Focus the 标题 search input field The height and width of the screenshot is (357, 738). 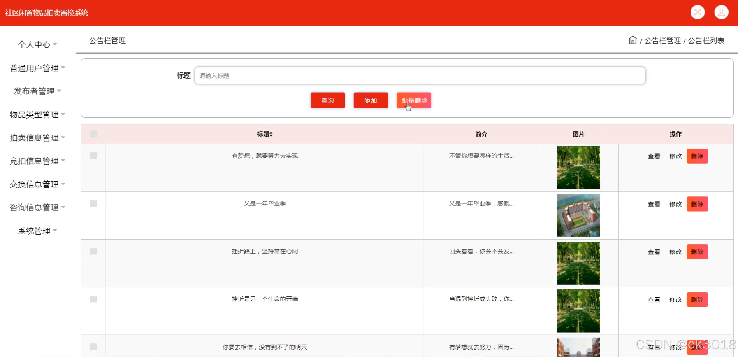click(420, 75)
